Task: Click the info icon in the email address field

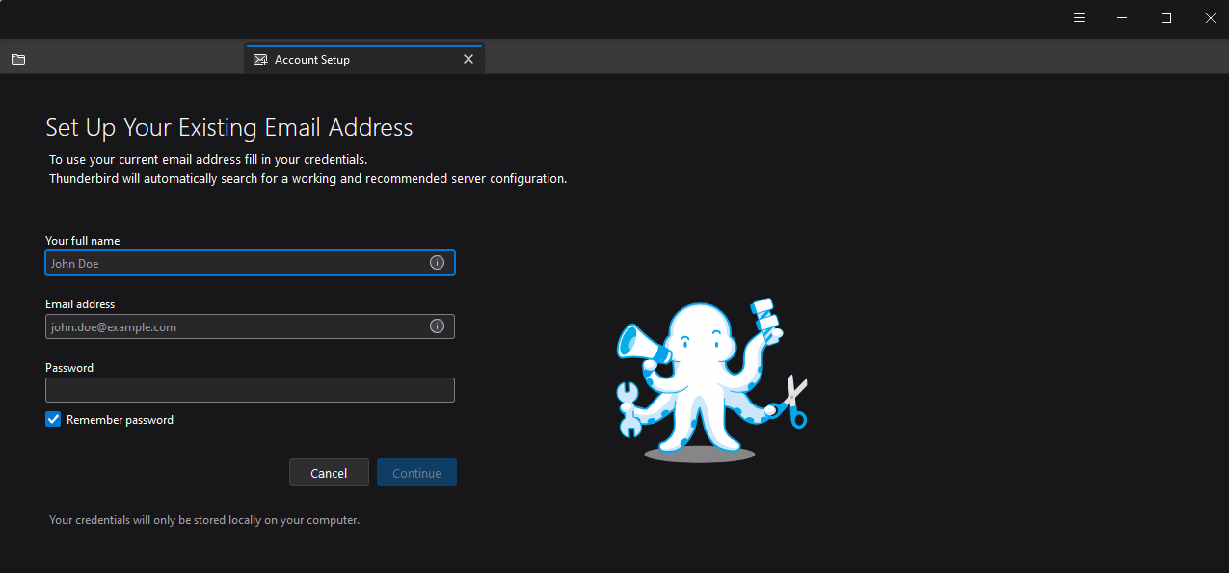Action: (x=437, y=326)
